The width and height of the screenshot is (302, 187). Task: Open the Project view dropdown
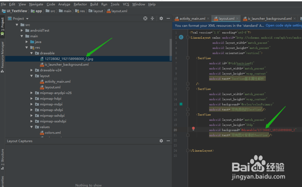(27, 19)
